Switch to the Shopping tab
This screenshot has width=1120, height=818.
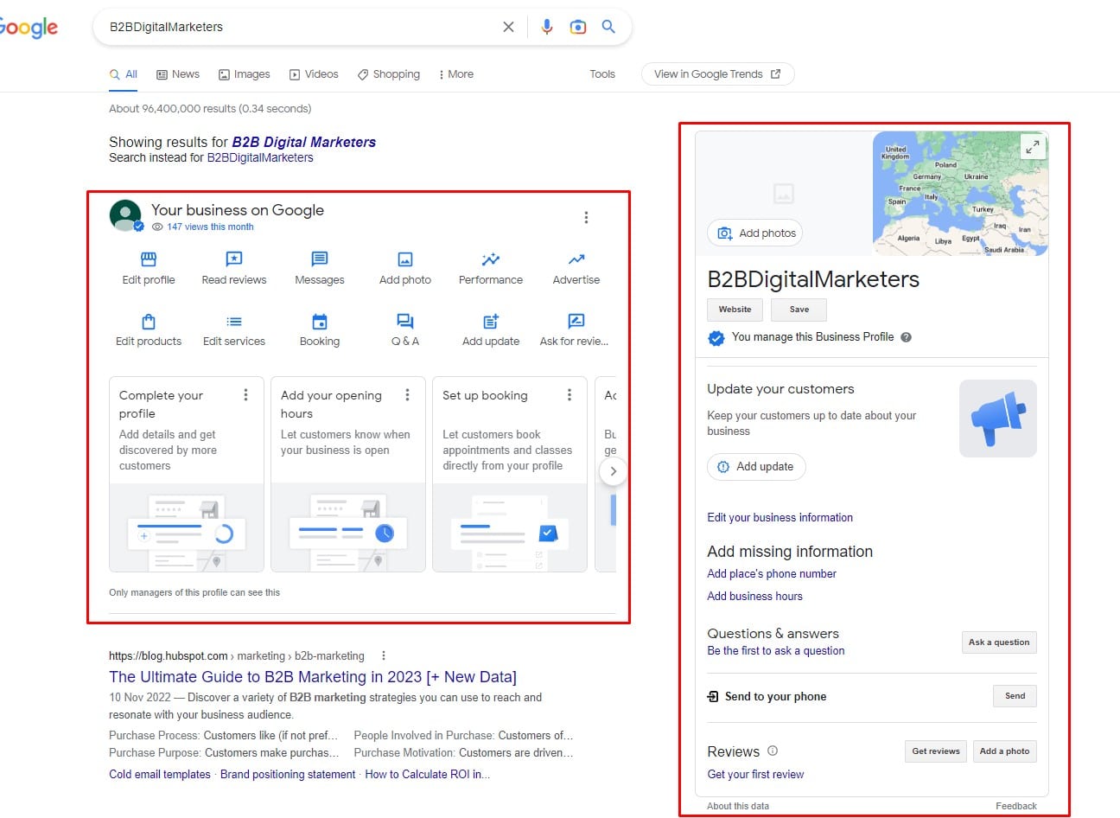[x=389, y=74]
